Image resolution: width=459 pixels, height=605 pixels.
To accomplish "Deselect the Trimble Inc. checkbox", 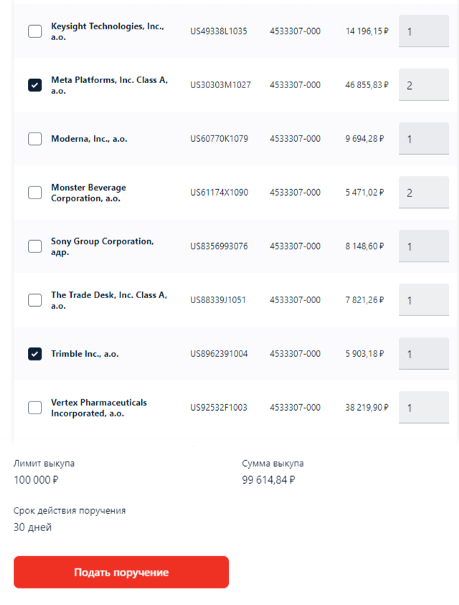I will [x=34, y=354].
